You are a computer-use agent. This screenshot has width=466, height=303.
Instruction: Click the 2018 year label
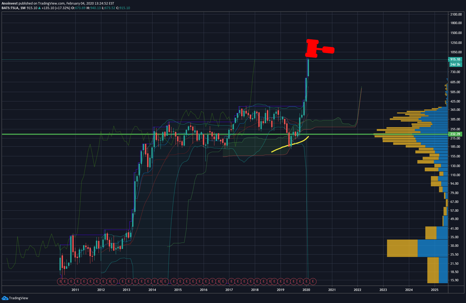click(x=255, y=290)
